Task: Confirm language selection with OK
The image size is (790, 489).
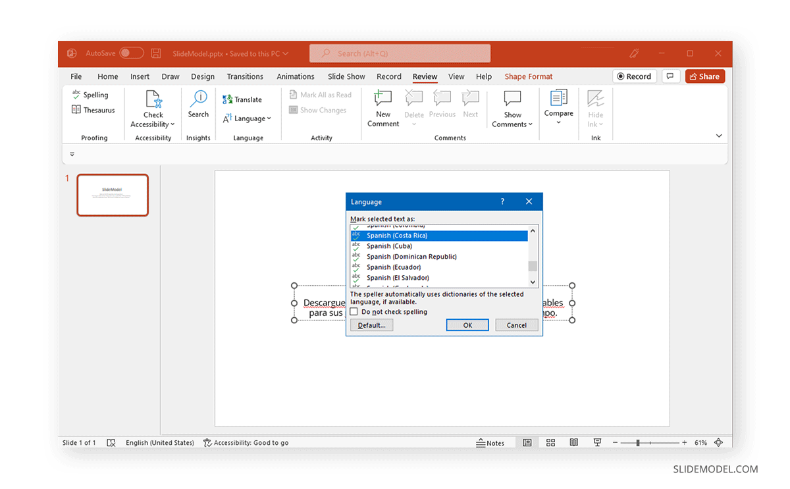Action: [467, 324]
